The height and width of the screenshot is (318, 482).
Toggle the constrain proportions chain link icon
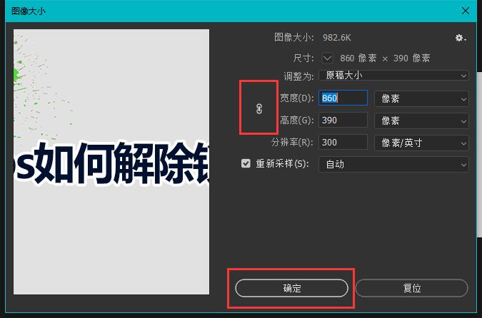(259, 108)
